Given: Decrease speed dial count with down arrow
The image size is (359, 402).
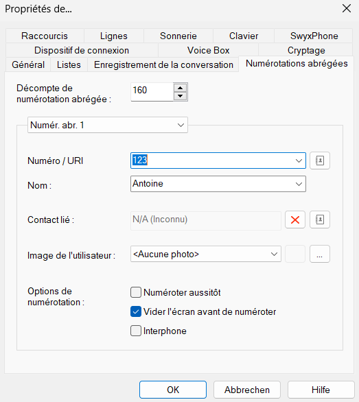Looking at the screenshot, I should point(181,96).
